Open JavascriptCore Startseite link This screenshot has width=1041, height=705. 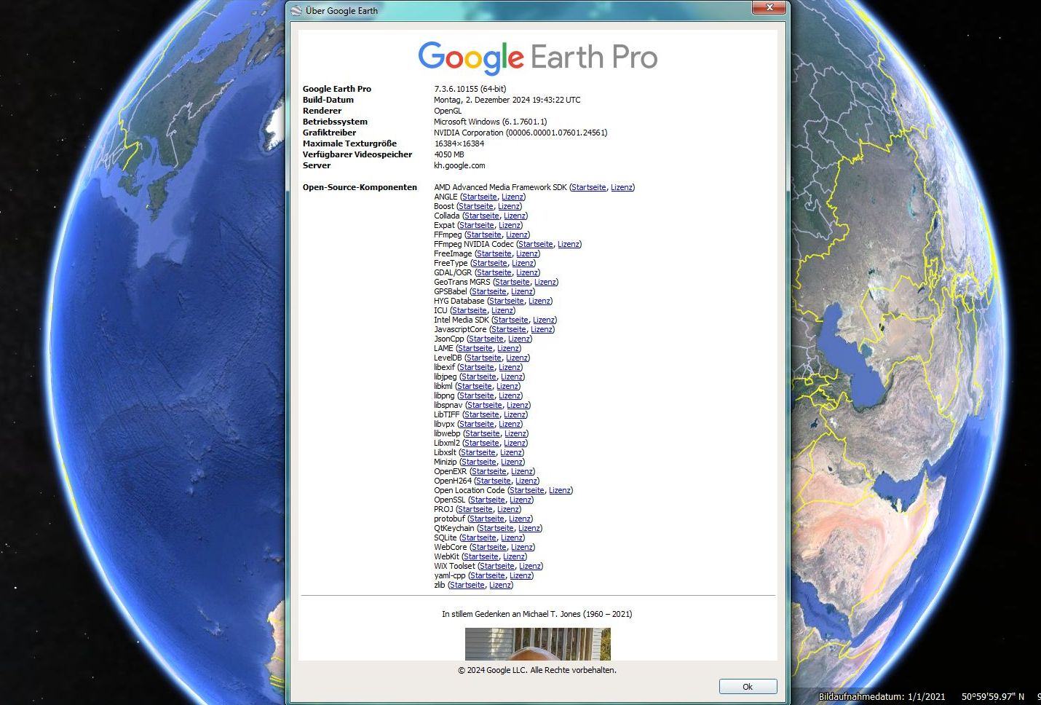click(509, 329)
